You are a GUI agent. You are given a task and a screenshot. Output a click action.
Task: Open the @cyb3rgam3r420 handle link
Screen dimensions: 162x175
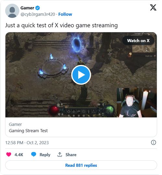point(38,14)
